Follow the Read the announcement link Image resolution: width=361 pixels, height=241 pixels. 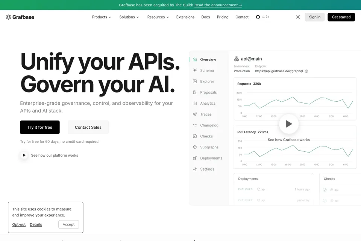point(218,5)
